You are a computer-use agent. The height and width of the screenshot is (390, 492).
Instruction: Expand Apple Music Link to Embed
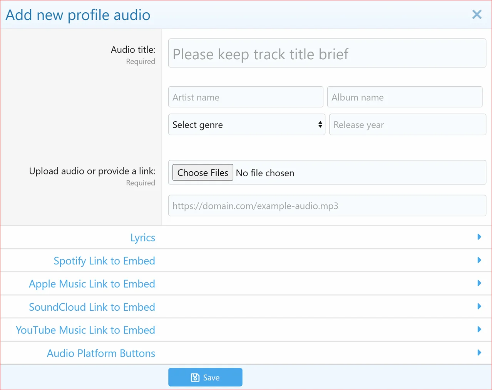click(92, 284)
